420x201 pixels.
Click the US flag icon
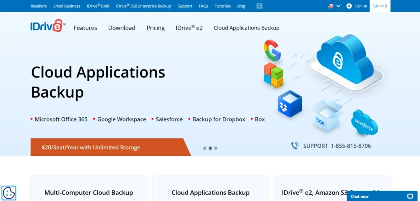331,6
